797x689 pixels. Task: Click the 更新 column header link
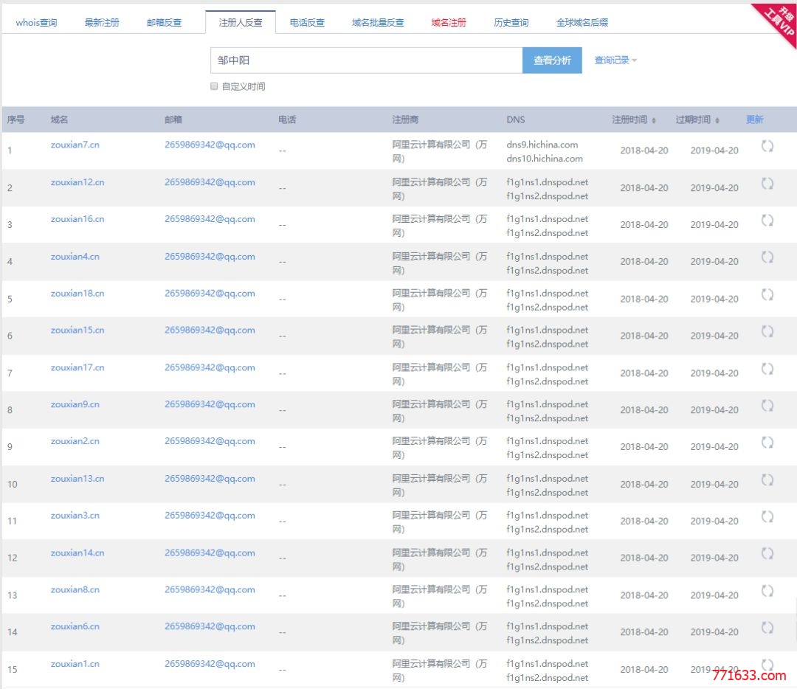[754, 120]
